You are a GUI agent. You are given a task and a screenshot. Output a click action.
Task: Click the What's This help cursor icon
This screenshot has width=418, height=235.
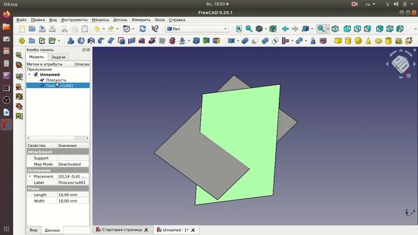tap(155, 29)
